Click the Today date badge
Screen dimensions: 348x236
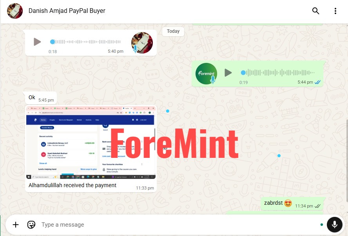(173, 31)
